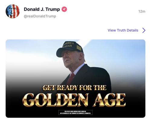Open the flag-painted profile avatar
The image size is (151, 123).
click(x=13, y=11)
